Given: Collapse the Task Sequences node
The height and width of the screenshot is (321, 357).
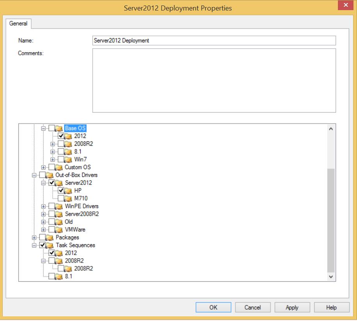Looking at the screenshot, I should pos(34,245).
